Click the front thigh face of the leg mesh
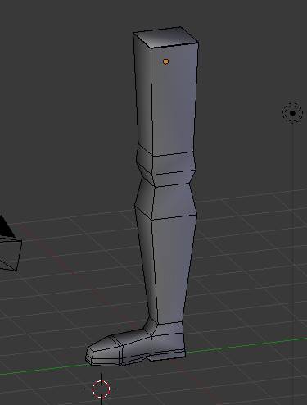This screenshot has width=307, height=405. [174, 100]
